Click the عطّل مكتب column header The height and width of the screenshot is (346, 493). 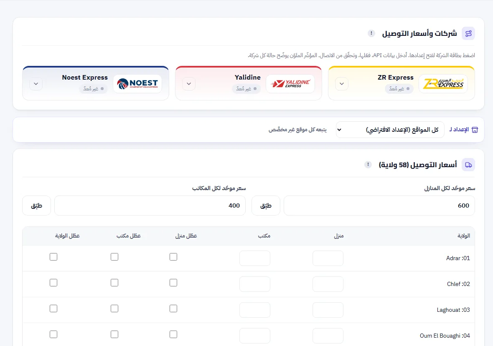tap(129, 236)
